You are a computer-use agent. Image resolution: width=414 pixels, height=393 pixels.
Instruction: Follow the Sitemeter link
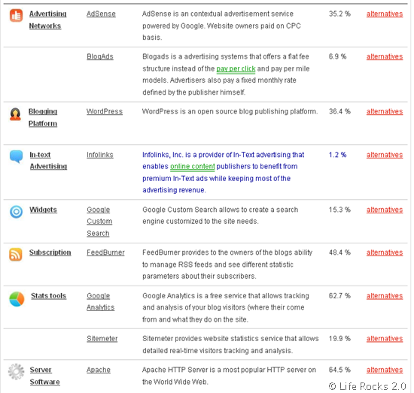click(x=102, y=339)
